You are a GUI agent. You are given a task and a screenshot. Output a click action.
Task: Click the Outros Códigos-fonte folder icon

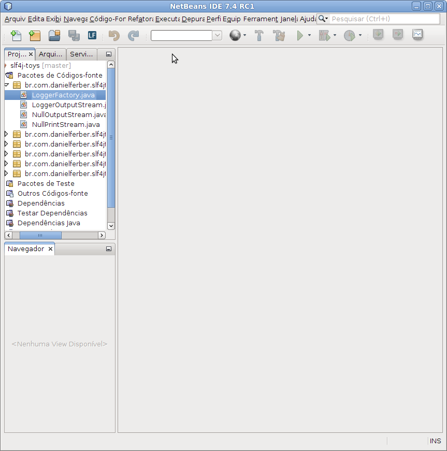pyautogui.click(x=10, y=193)
